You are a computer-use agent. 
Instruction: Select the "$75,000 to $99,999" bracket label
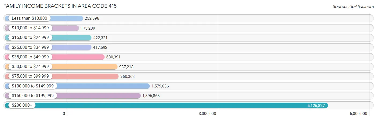(30, 76)
